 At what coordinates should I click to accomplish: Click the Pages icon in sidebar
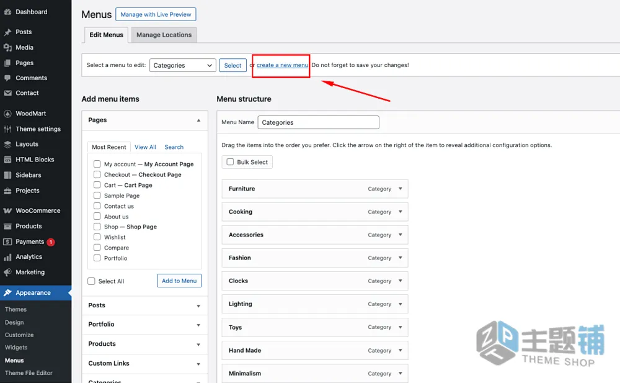click(x=7, y=63)
